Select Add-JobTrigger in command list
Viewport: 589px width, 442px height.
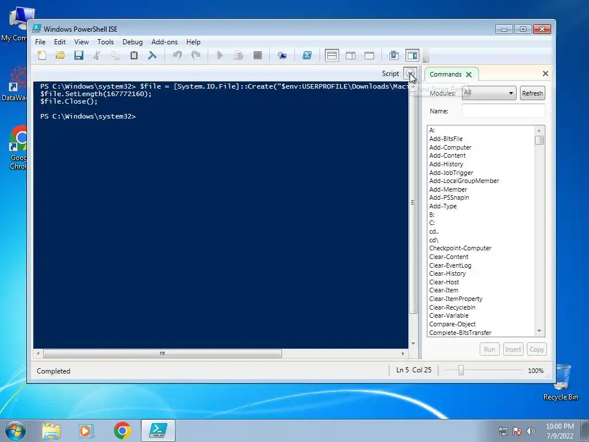point(451,173)
